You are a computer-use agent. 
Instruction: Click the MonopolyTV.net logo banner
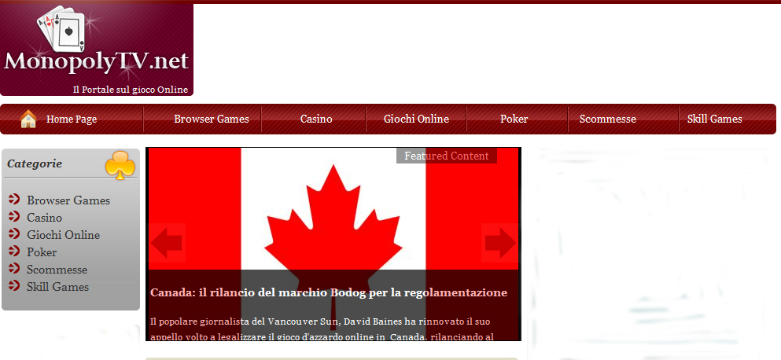click(97, 50)
